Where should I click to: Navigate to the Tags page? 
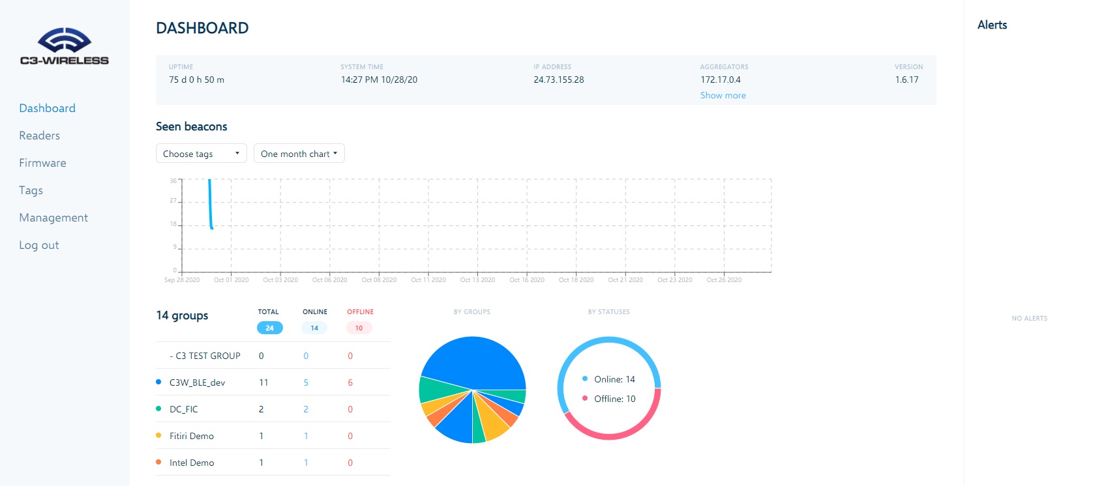pyautogui.click(x=31, y=190)
